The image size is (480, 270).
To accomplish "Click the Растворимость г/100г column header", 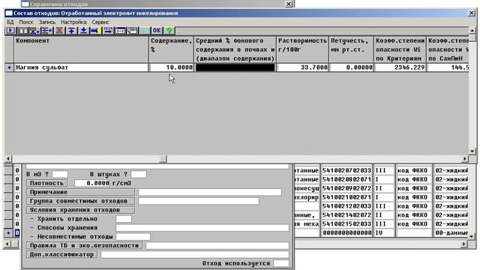I will click(302, 49).
